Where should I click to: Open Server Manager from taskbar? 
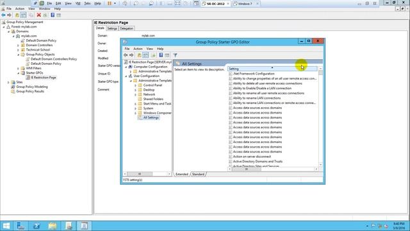coord(20,226)
